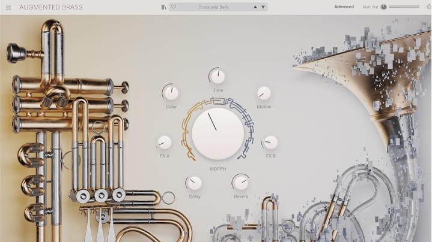Select next preset with down arrow
432x242 pixels.
coord(263,7)
